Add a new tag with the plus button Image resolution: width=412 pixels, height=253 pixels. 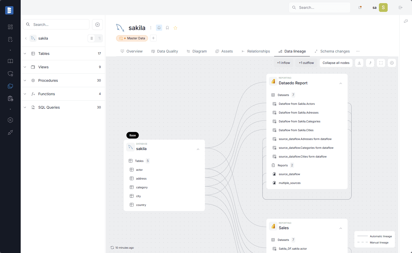tap(153, 38)
